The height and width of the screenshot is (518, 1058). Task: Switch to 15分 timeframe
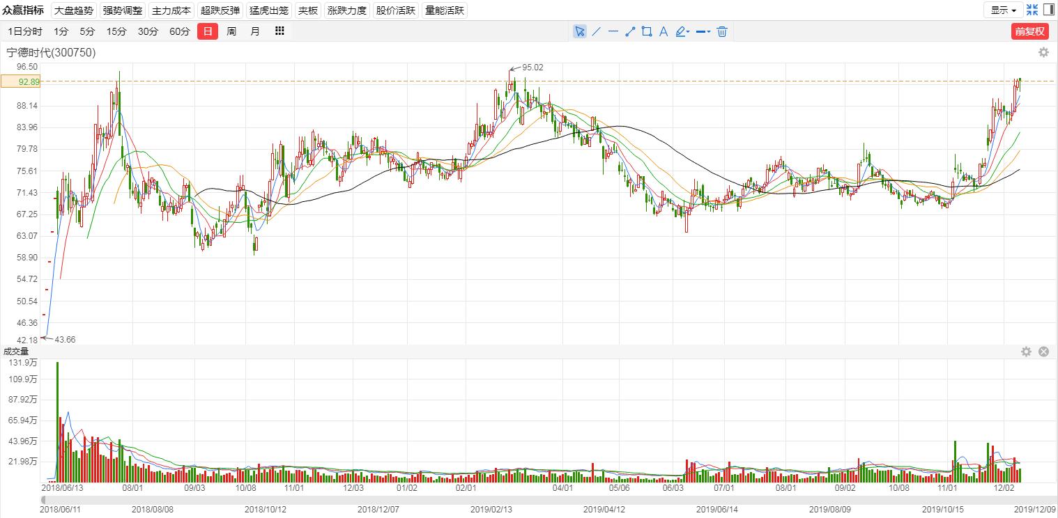[x=116, y=31]
